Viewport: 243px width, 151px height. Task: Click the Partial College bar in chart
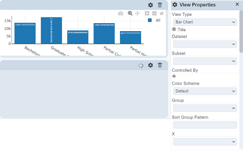pos(104,33)
